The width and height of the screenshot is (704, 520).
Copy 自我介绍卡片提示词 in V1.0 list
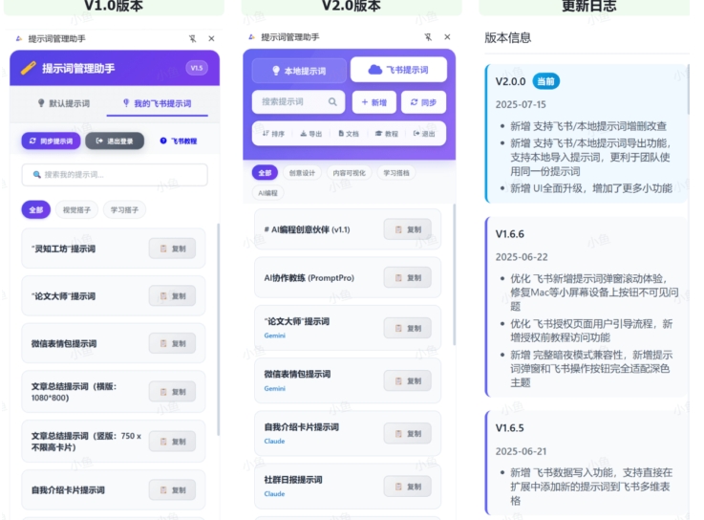(172, 489)
